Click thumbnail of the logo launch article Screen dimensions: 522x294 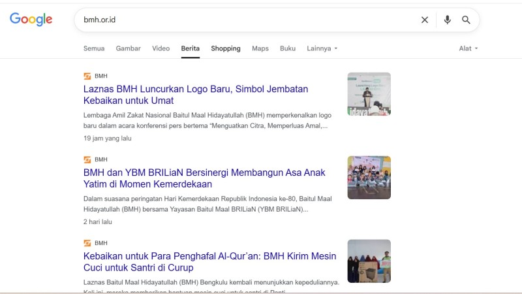(x=369, y=94)
